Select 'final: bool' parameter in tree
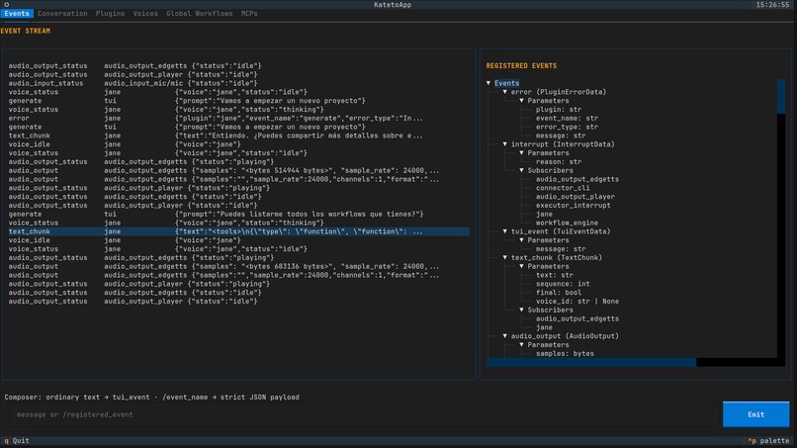 pyautogui.click(x=559, y=293)
